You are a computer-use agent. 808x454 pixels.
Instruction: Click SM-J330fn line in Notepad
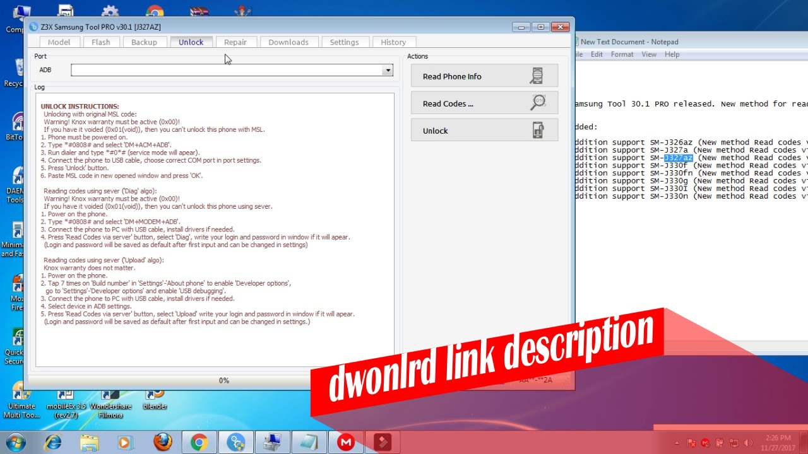coord(691,173)
